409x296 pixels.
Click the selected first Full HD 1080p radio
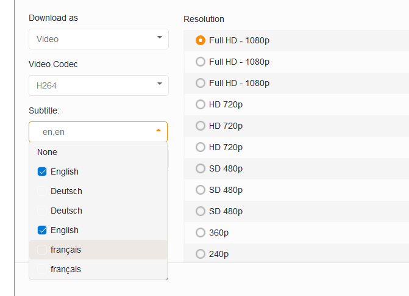(201, 40)
